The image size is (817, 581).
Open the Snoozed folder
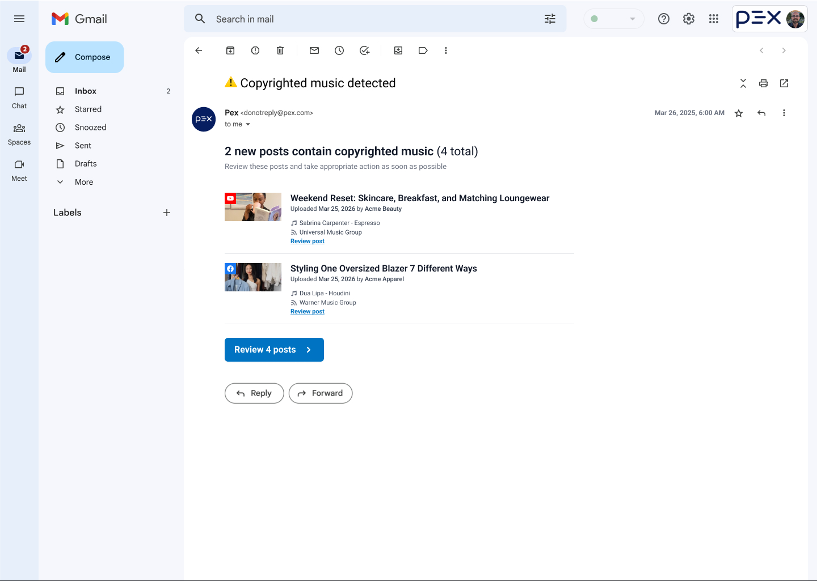click(x=90, y=127)
